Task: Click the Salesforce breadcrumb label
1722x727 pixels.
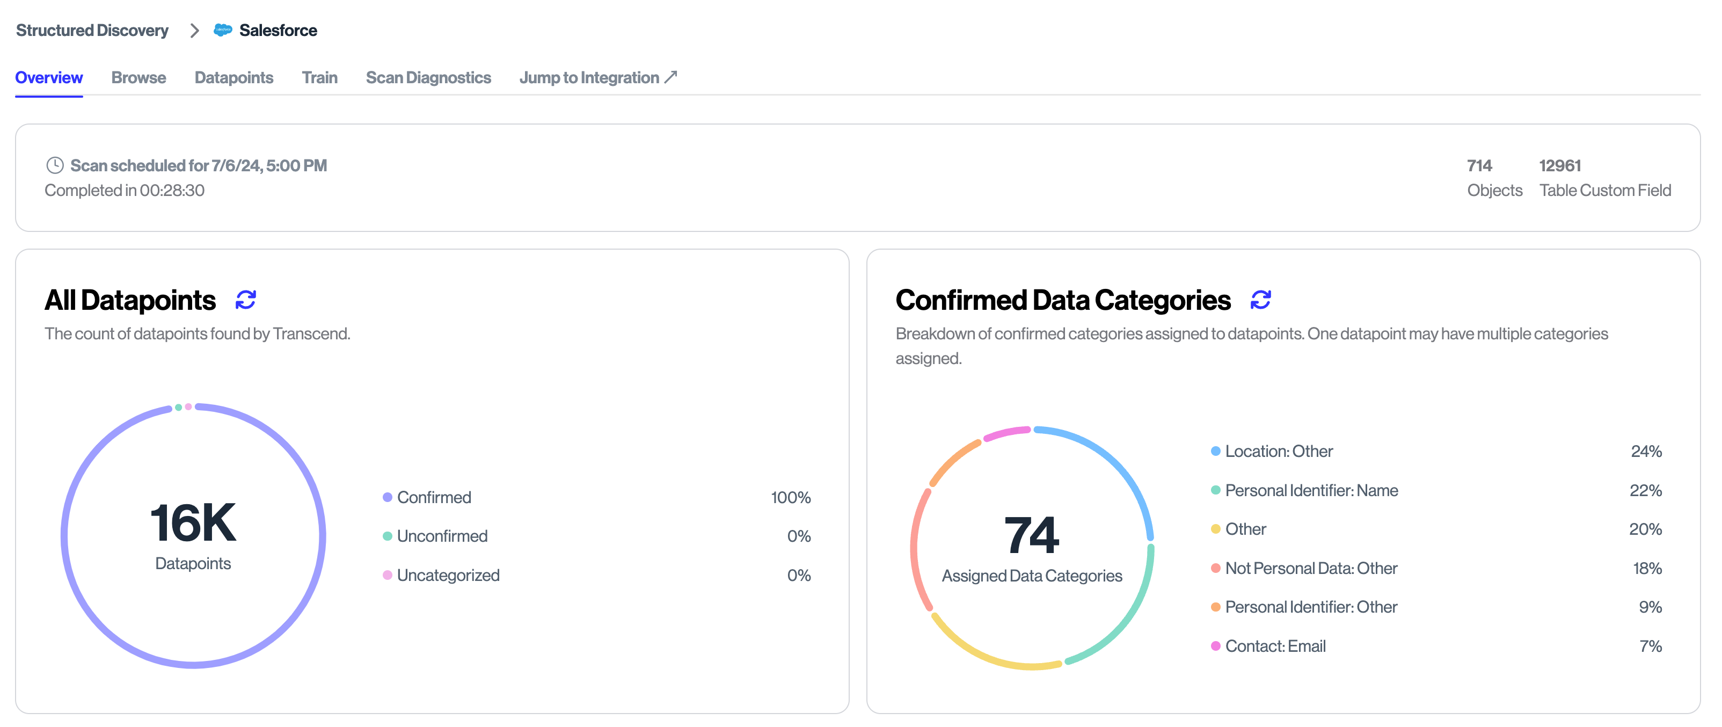Action: [x=278, y=30]
